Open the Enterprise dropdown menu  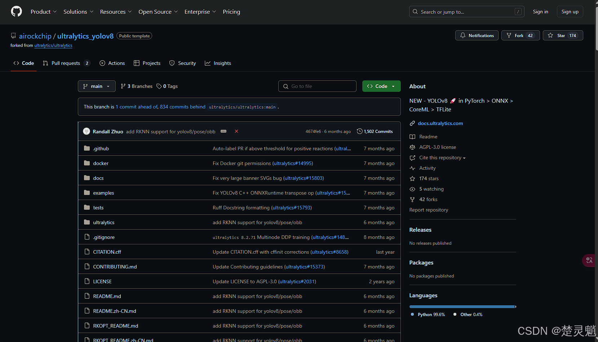[200, 12]
